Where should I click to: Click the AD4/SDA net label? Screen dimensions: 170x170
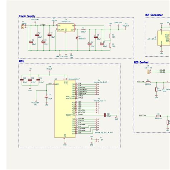point(82,110)
